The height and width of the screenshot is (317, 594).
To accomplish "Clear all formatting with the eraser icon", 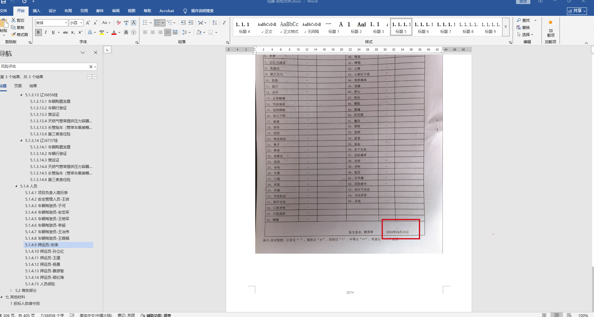I will coord(119,23).
